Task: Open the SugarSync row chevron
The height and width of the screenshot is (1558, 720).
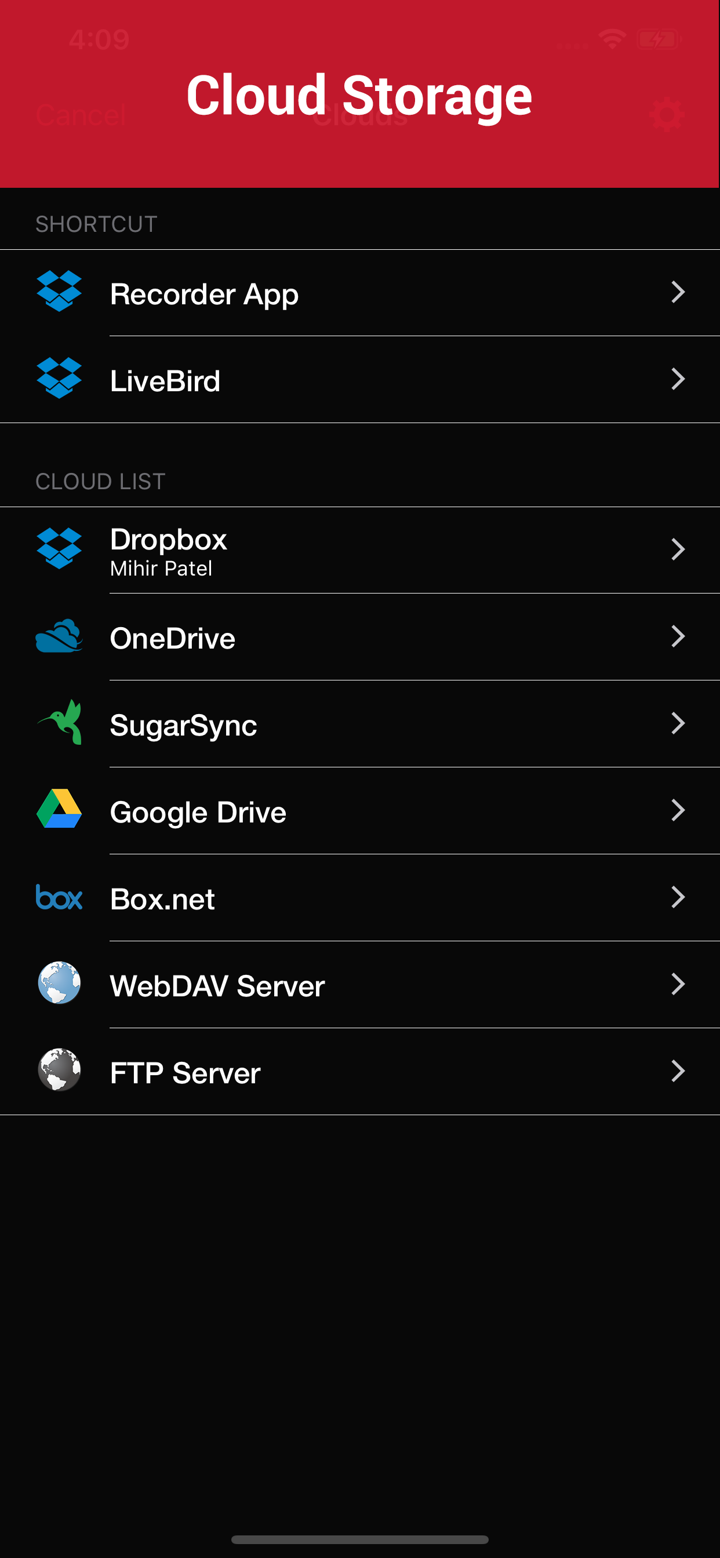Action: pyautogui.click(x=678, y=723)
